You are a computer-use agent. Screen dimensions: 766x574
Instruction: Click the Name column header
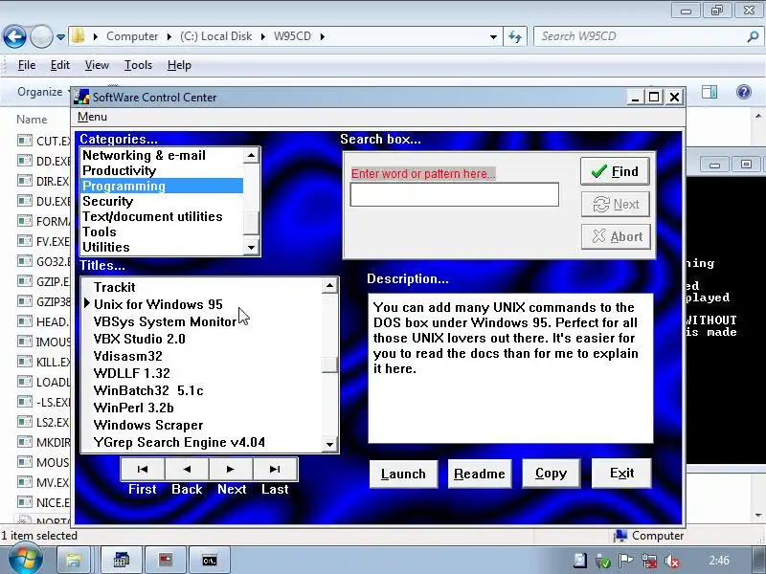[32, 120]
